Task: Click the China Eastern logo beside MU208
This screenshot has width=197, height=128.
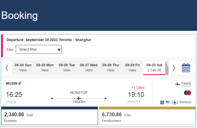Action: (x=20, y=83)
